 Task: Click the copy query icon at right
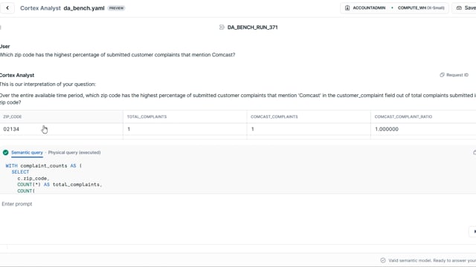(475, 153)
